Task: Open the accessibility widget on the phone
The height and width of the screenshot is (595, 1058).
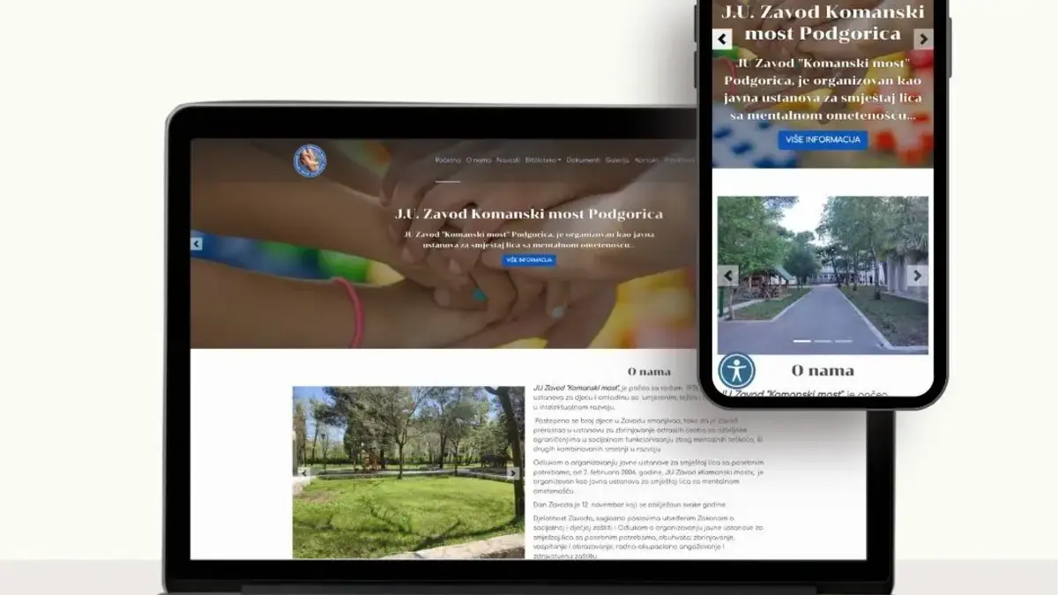Action: pos(736,370)
